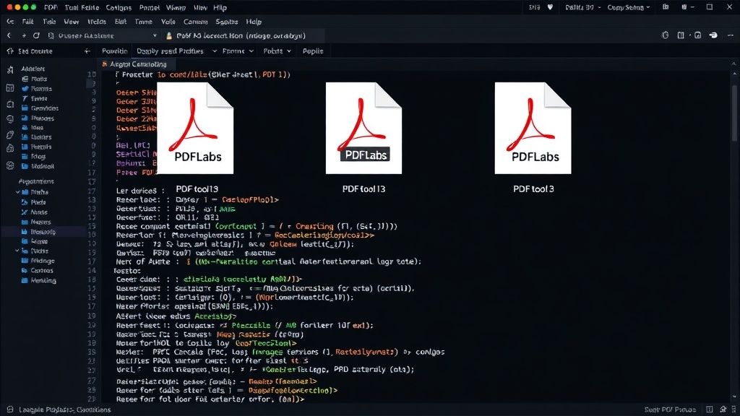Collapse the chevron before the Diohts folder
Screen dimensions: 740x416
17,251
